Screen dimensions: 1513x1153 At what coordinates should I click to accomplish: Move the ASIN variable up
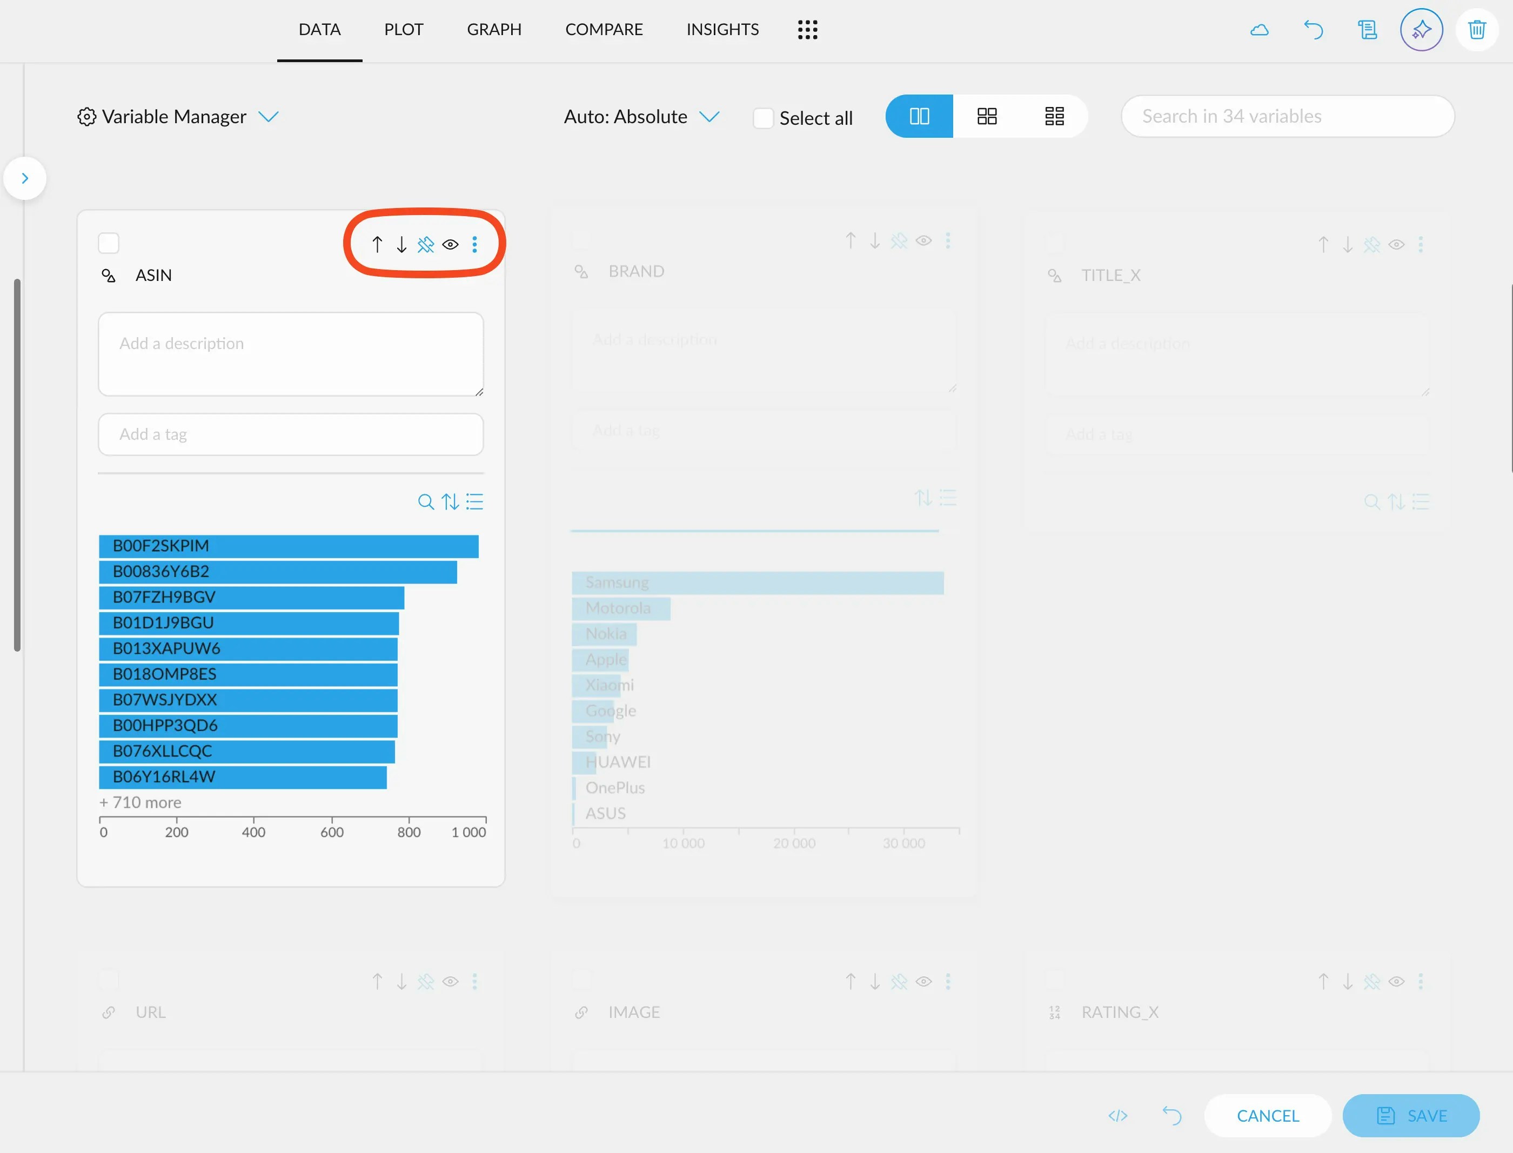(377, 244)
